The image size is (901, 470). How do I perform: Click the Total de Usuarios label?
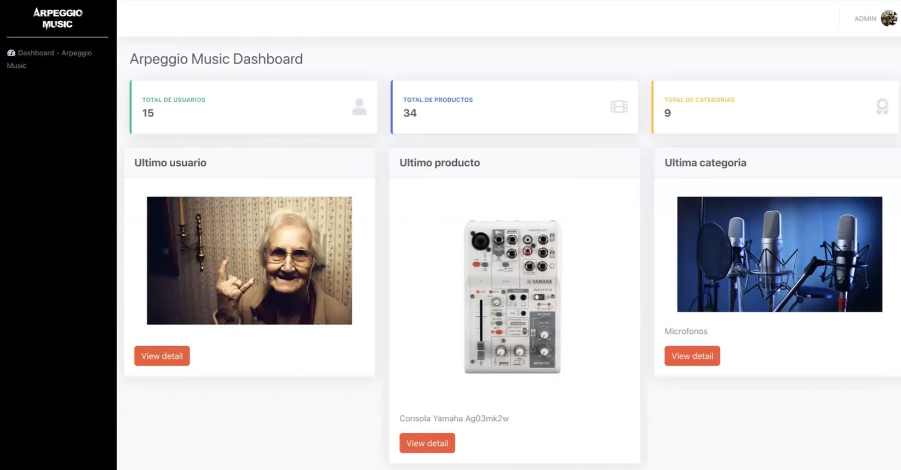pos(174,100)
